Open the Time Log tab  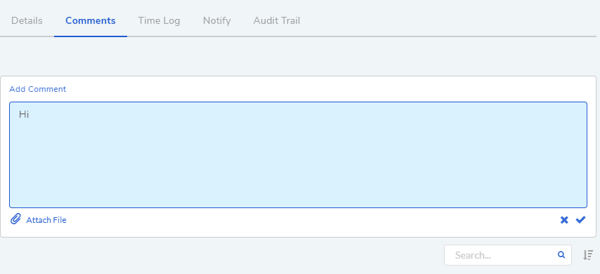pyautogui.click(x=159, y=20)
